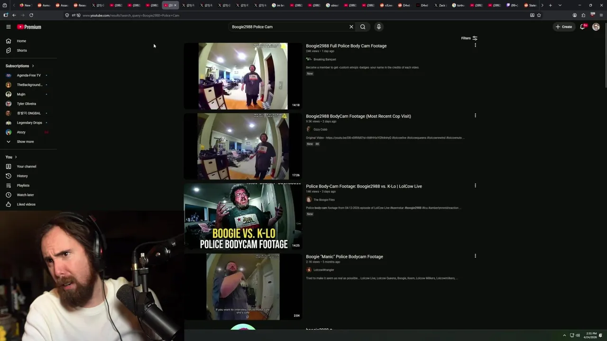Clear the search box with the X

[x=351, y=27]
